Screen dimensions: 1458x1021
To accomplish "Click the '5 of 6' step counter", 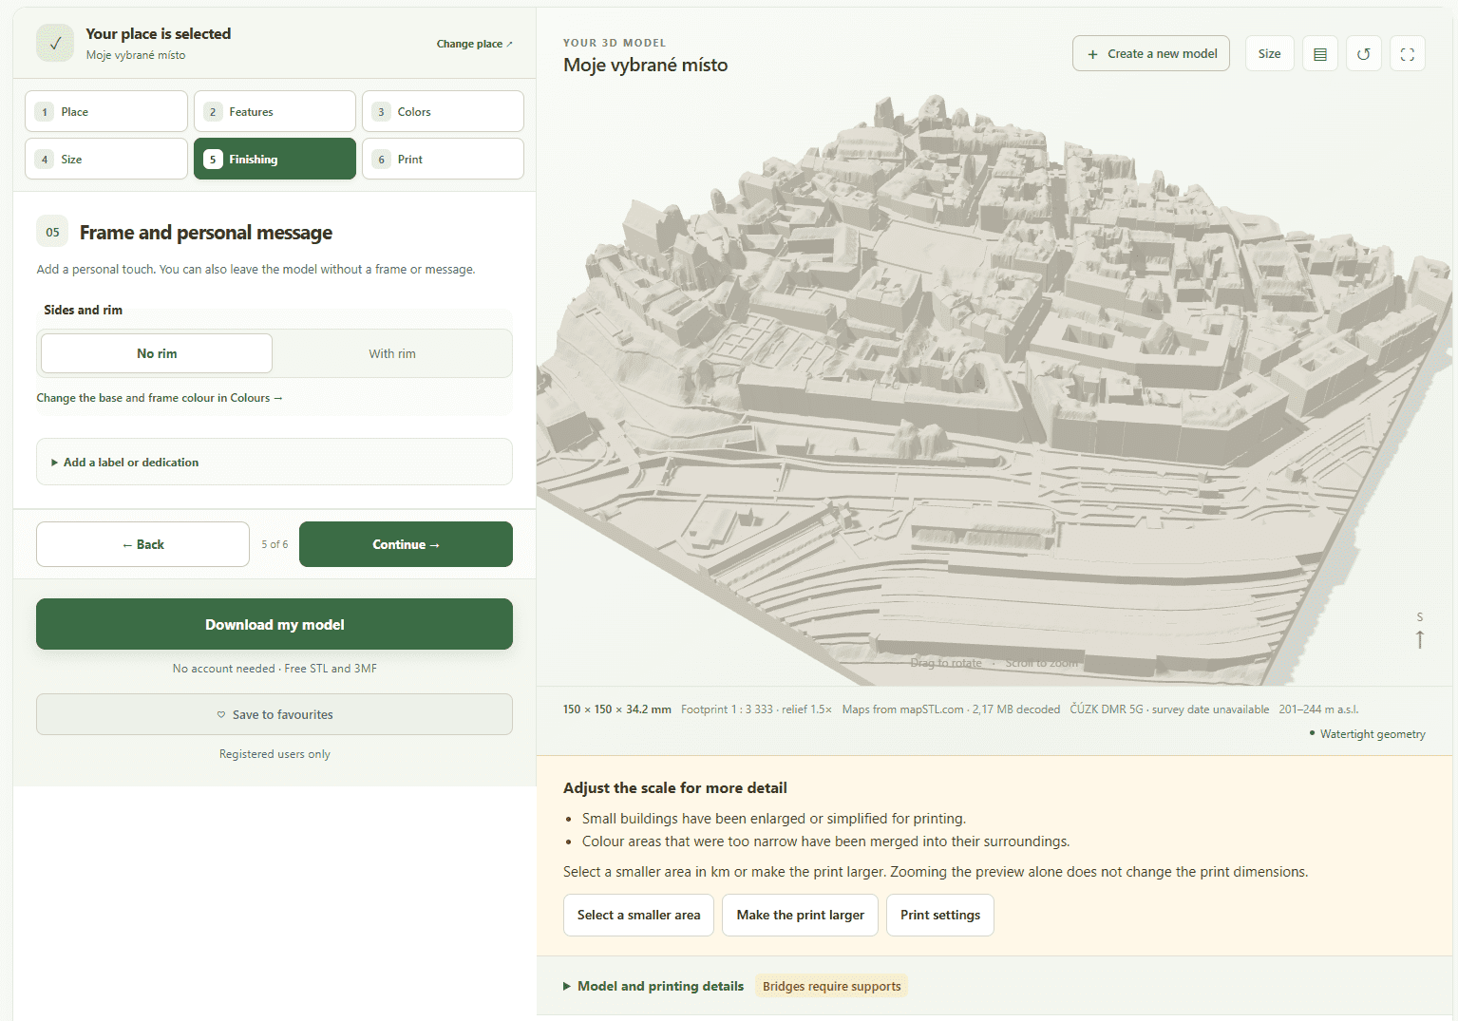I will (275, 544).
